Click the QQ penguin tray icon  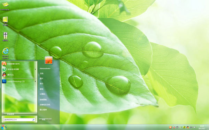[188, 127]
